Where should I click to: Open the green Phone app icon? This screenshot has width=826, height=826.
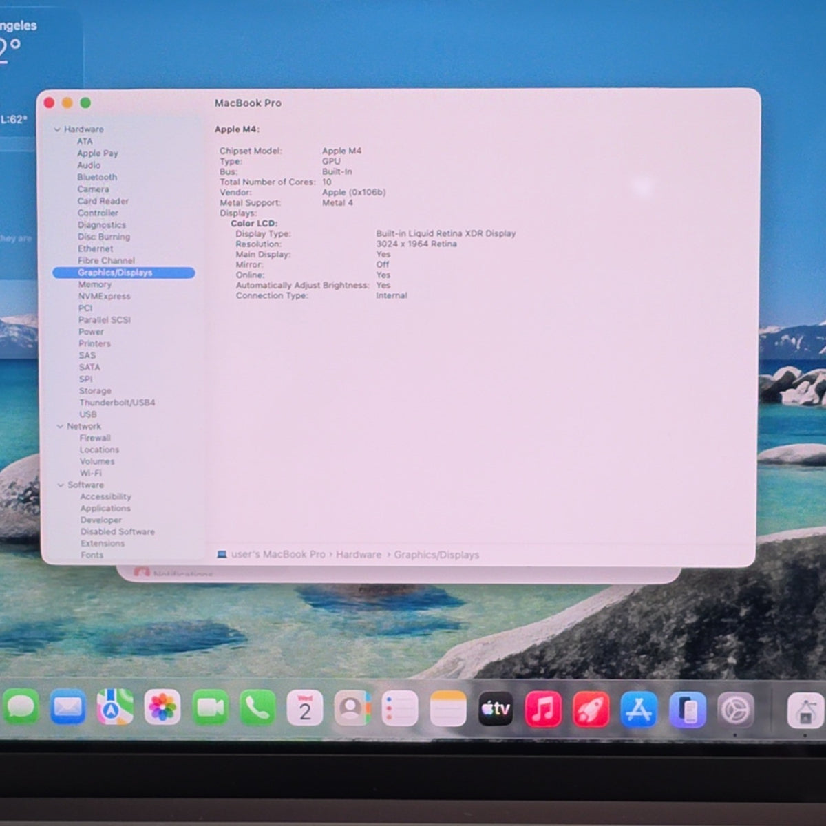[257, 708]
